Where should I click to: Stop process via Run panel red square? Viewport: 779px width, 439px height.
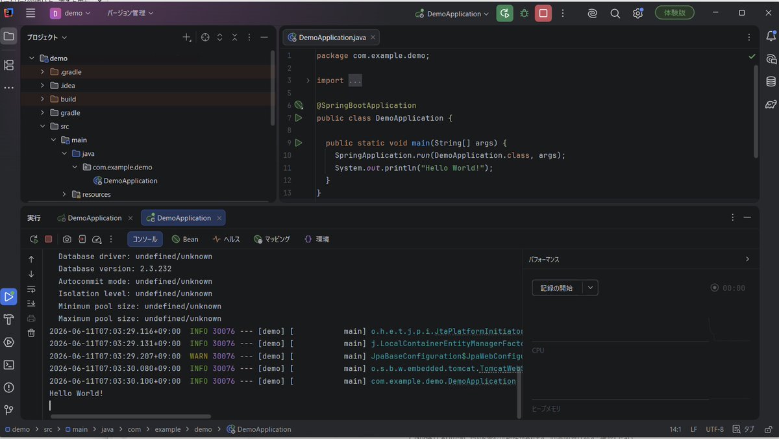click(49, 239)
